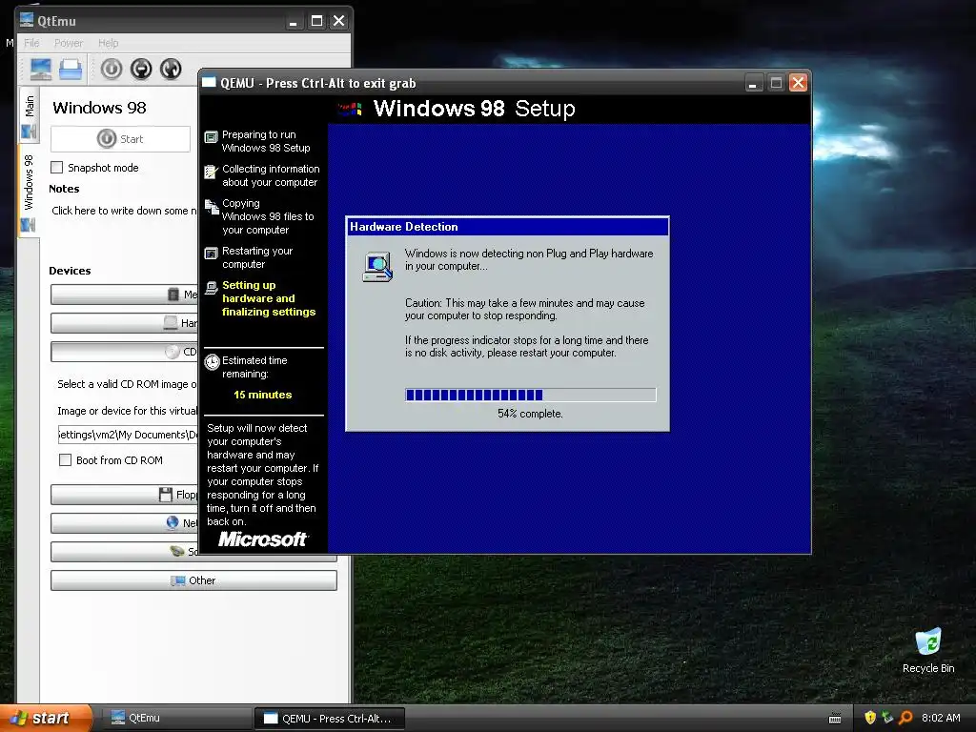
Task: Click "Estimated time remaining:" label
Action: click(x=254, y=367)
